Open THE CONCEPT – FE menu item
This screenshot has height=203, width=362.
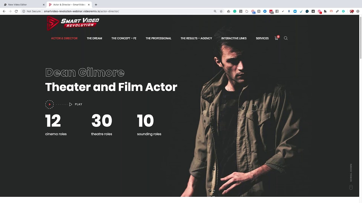tap(124, 38)
